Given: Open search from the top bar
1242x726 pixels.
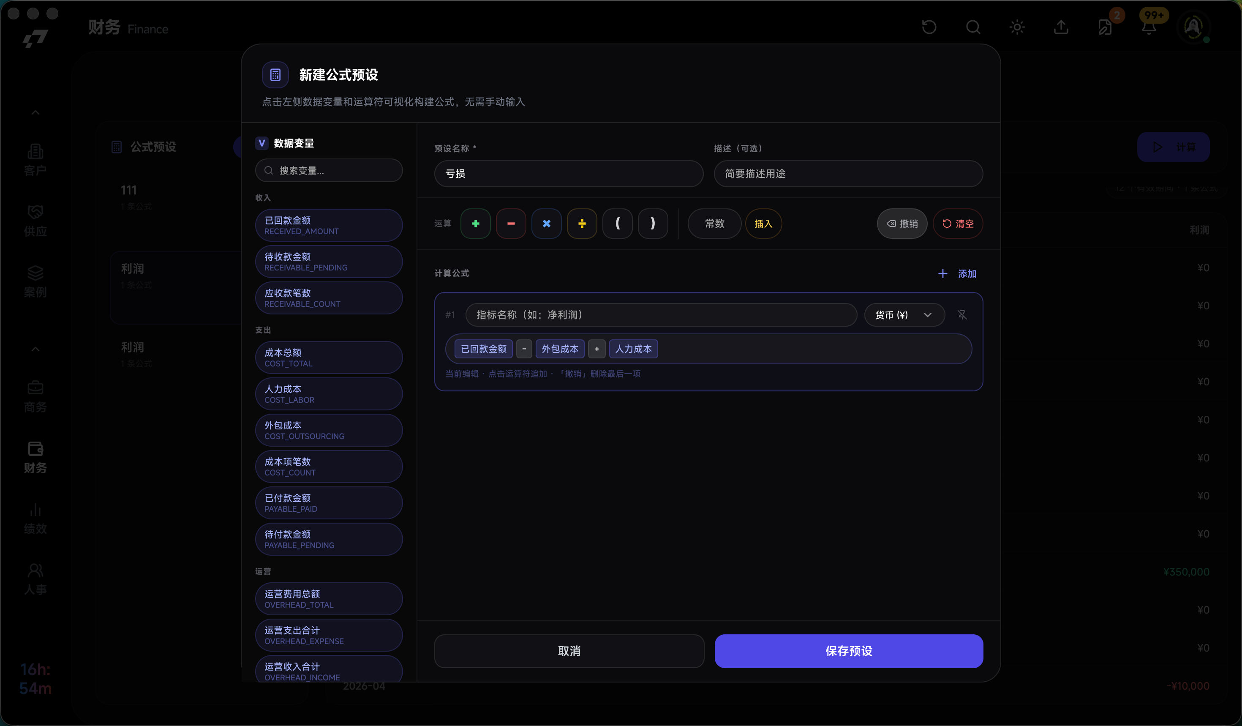Looking at the screenshot, I should pyautogui.click(x=973, y=27).
